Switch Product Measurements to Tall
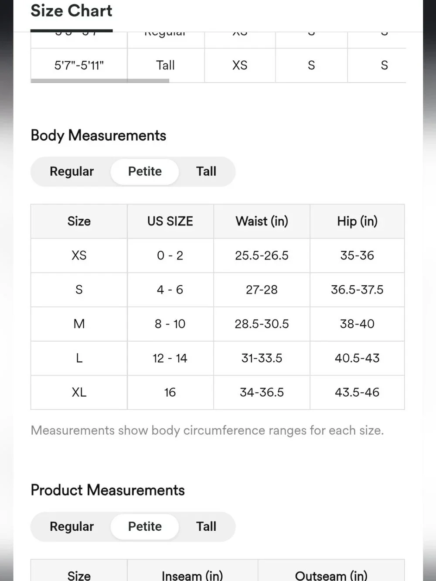Viewport: 436px width, 581px height. click(x=206, y=526)
